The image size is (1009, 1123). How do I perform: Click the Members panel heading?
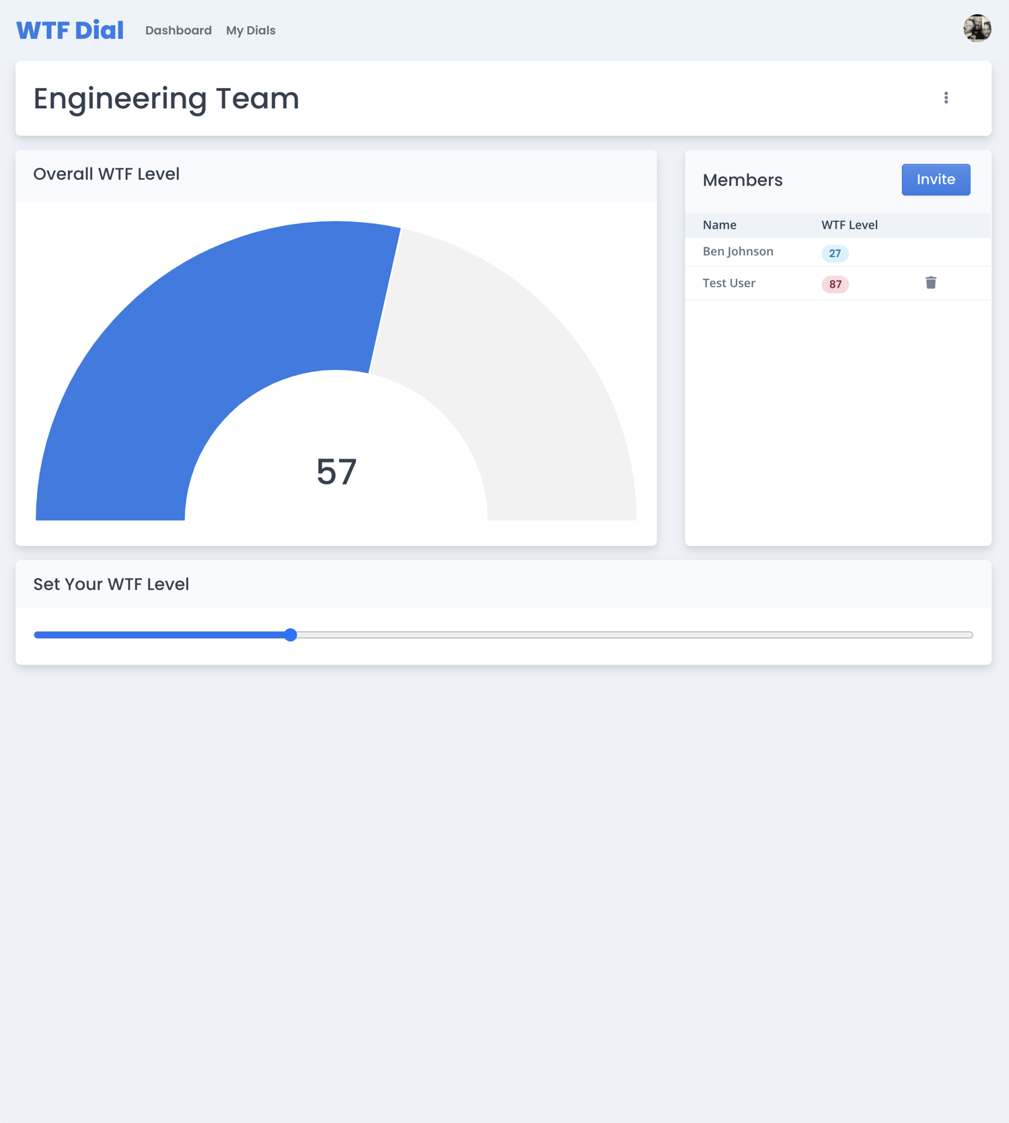pyautogui.click(x=743, y=180)
